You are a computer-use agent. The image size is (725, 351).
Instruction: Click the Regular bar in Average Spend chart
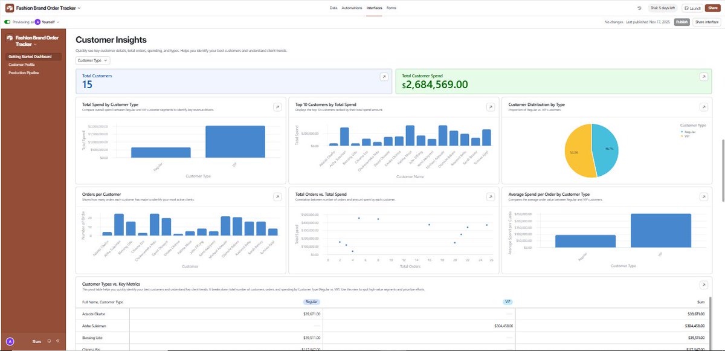(585, 241)
